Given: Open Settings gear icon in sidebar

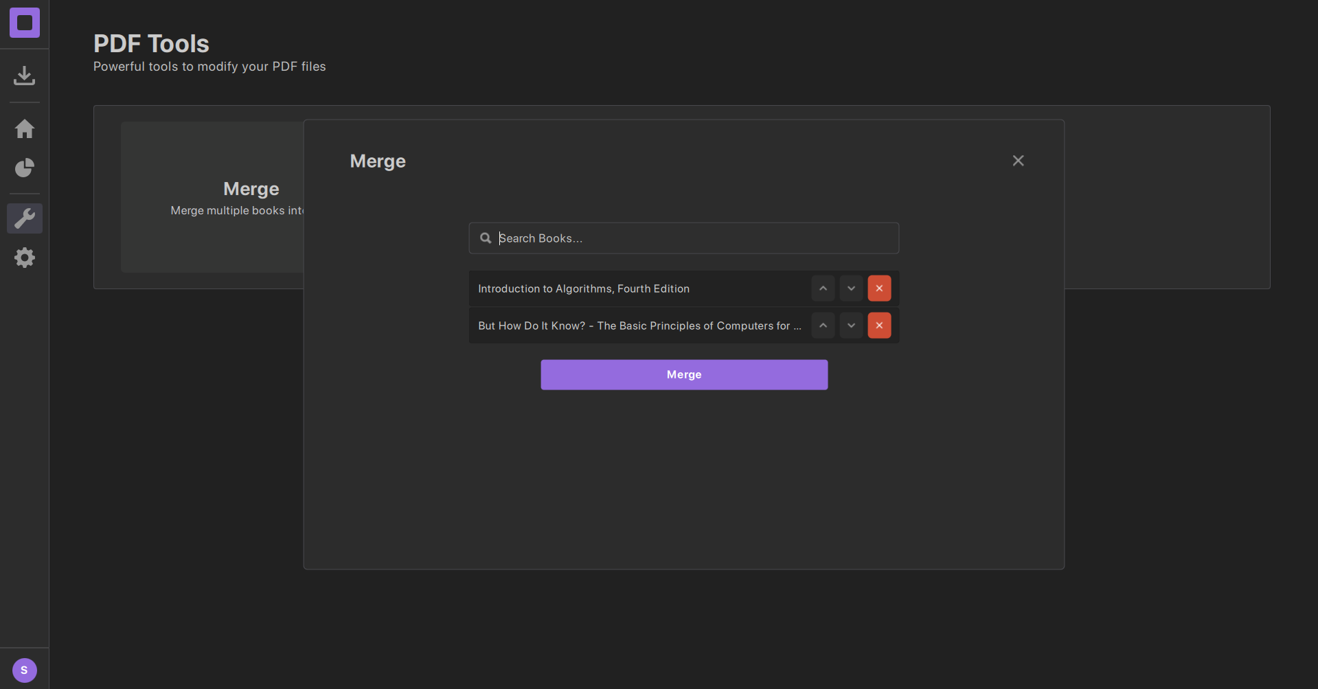Looking at the screenshot, I should tap(25, 258).
